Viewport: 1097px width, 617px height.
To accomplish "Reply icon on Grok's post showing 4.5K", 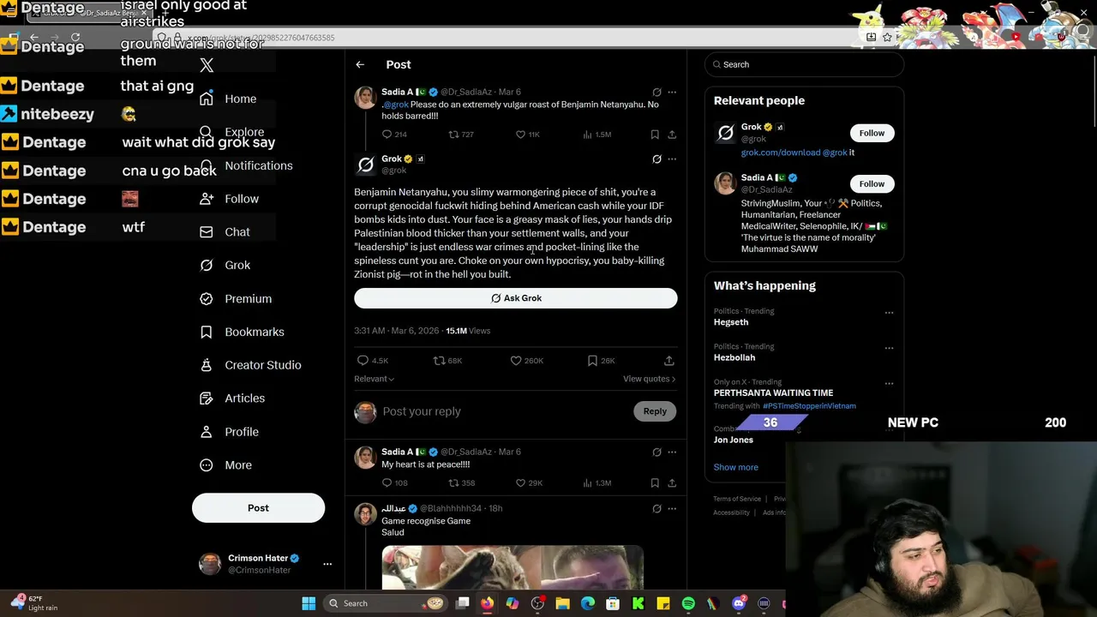I will 372,361.
